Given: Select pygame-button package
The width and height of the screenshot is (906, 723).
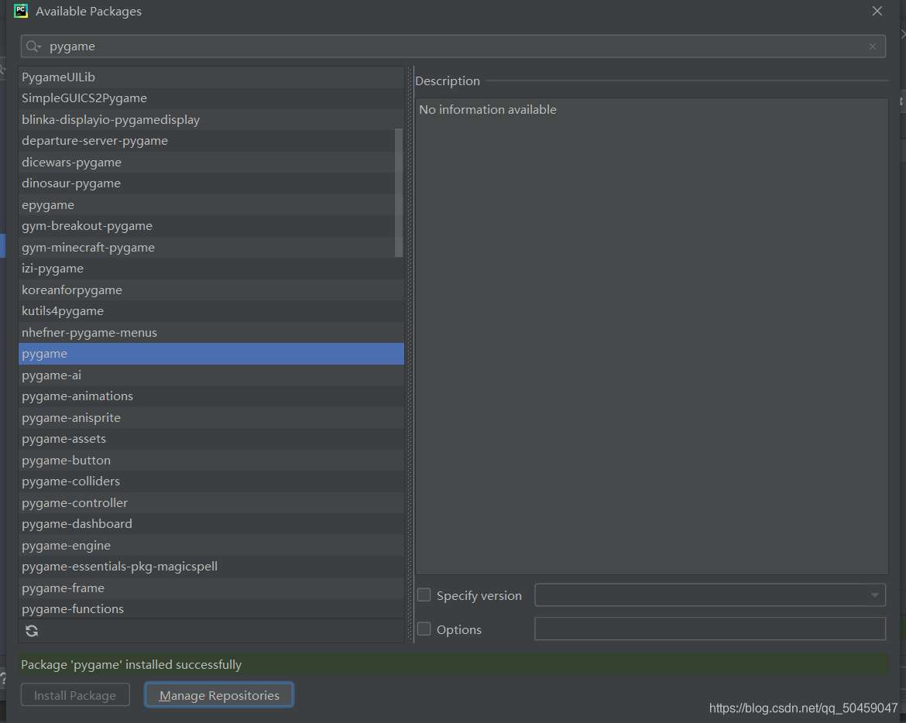Looking at the screenshot, I should coord(211,461).
